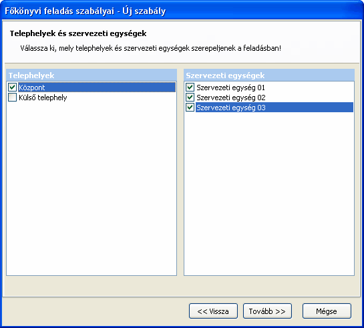Click the Szervezeti egységek panel header
The height and width of the screenshot is (328, 364).
[269, 75]
